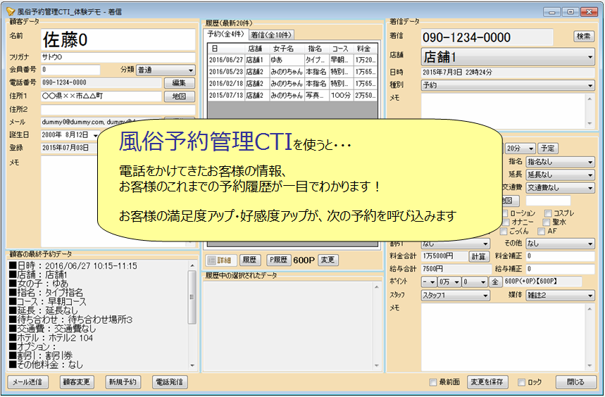
Task: Expand the 媒体 dropdown showing 雑誌2
Action: click(560, 296)
